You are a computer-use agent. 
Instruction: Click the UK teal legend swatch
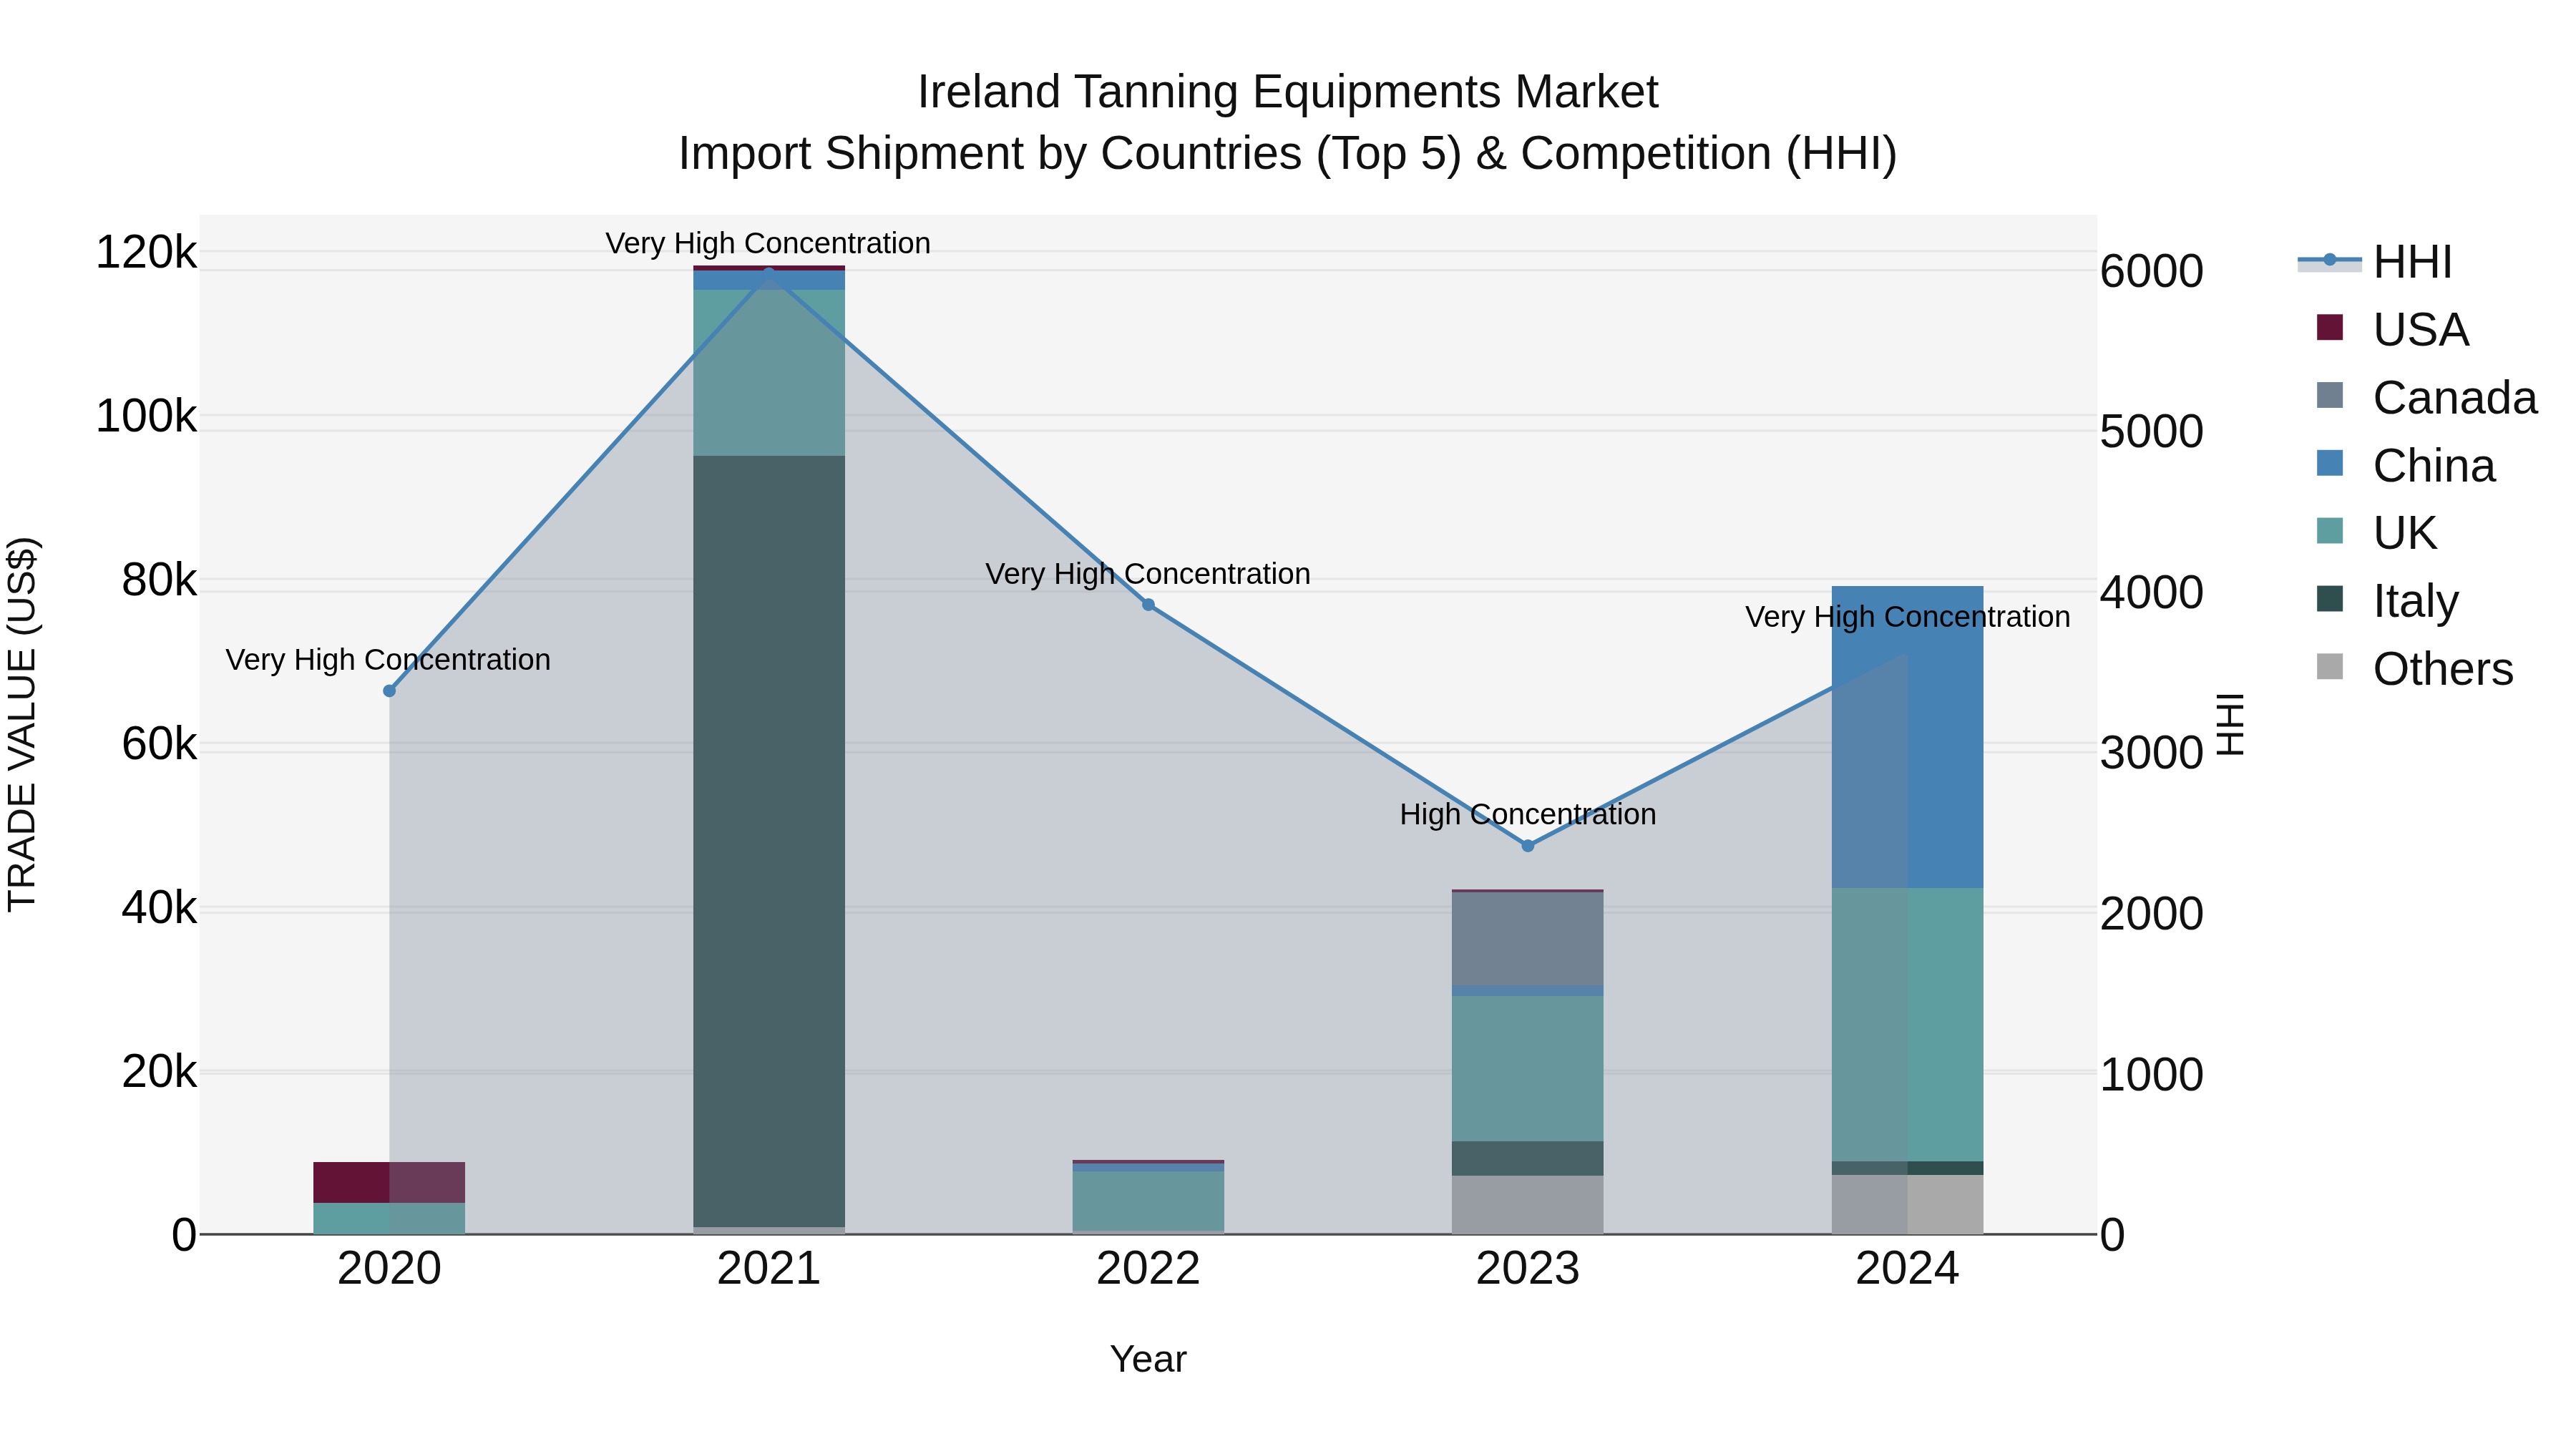pos(2330,531)
